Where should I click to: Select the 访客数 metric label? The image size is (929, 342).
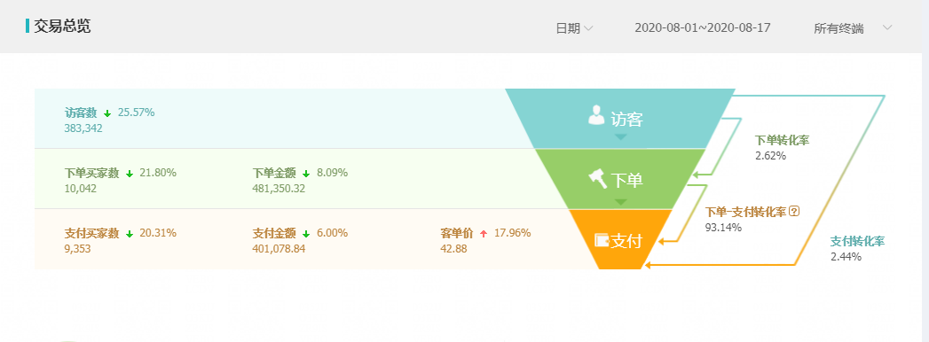81,113
